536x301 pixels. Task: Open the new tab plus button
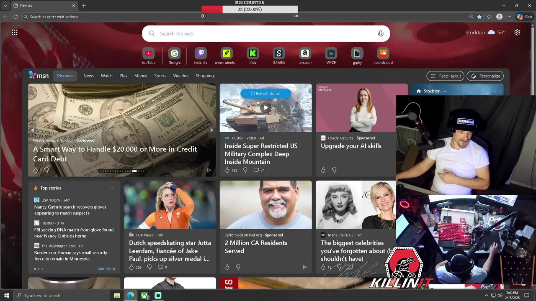[84, 5]
